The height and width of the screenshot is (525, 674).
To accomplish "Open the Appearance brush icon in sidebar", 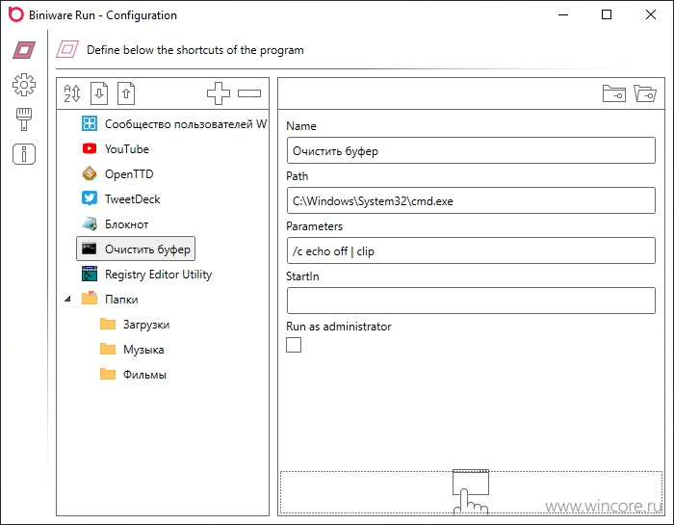I will coord(24,119).
